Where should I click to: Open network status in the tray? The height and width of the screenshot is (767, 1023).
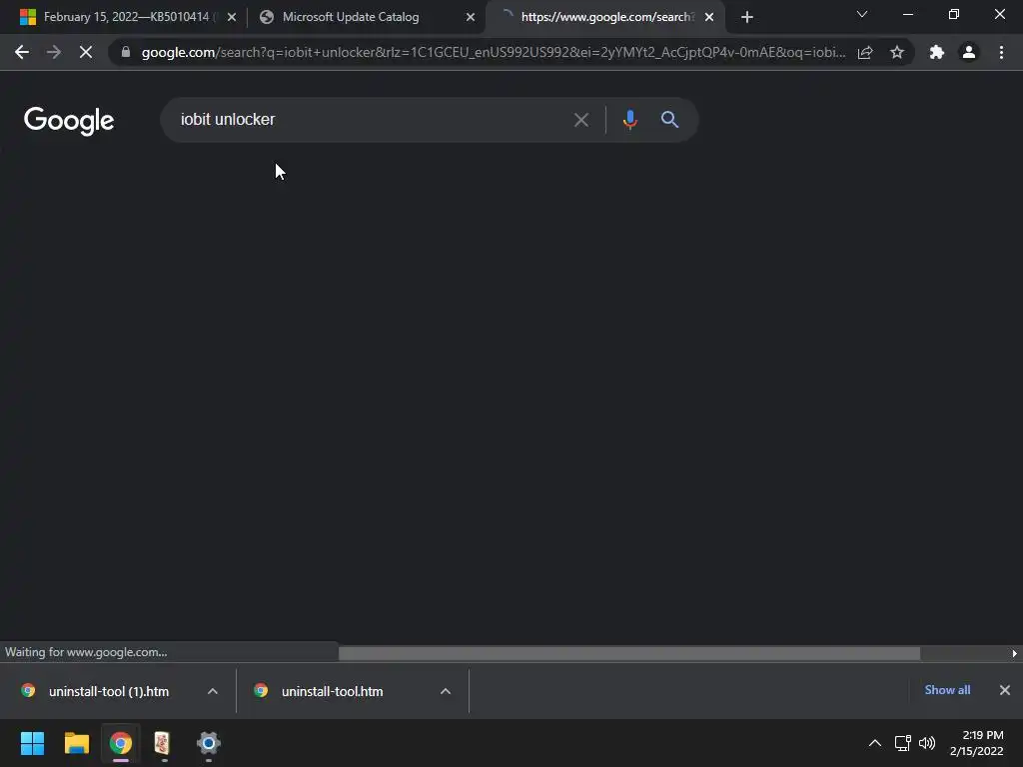pyautogui.click(x=903, y=743)
